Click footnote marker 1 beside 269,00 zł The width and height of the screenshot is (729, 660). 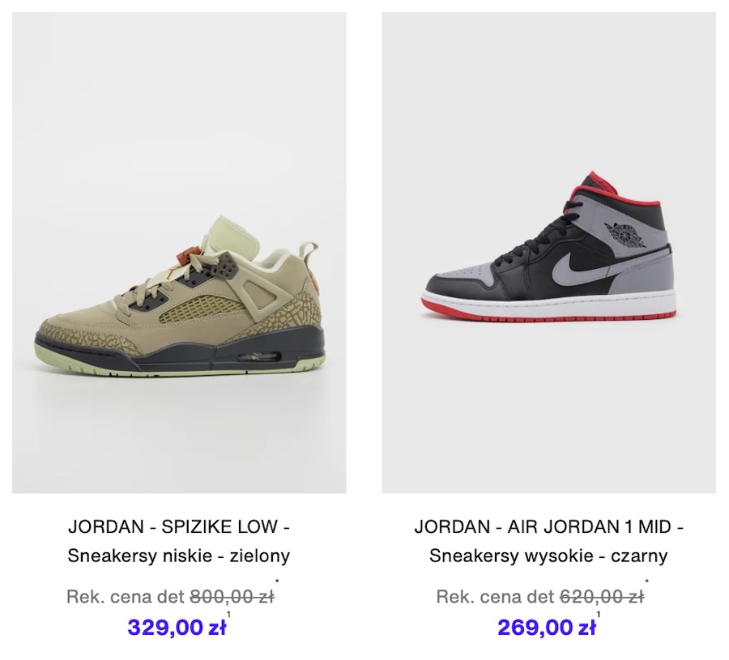click(x=599, y=615)
